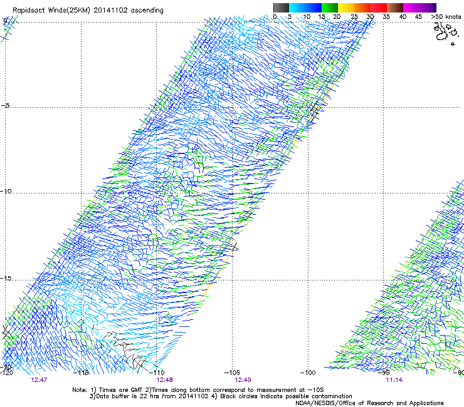Click the yellow 20-25 knots legend color
This screenshot has width=464, height=407.
pos(346,8)
